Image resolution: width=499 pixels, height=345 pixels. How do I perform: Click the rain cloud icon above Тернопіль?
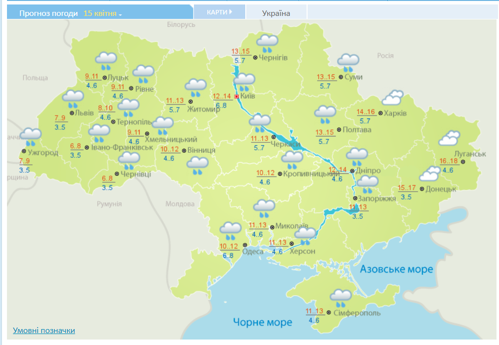tap(128, 108)
